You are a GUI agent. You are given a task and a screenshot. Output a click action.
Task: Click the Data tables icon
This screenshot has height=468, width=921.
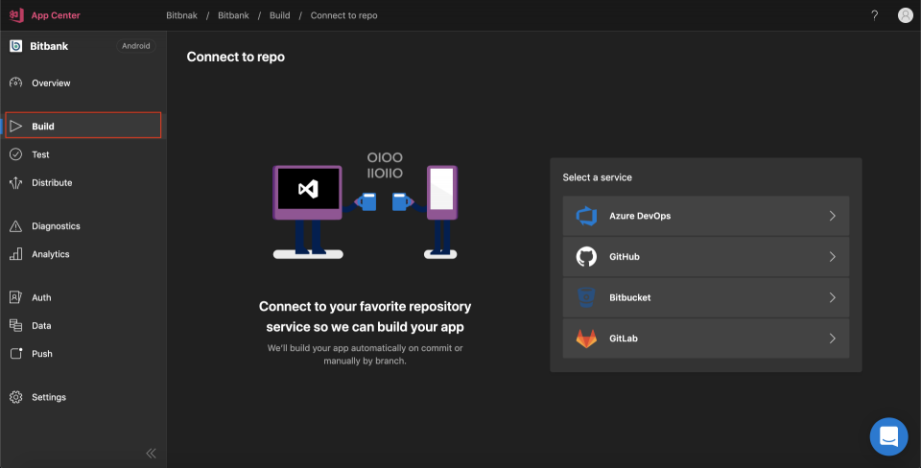pos(16,325)
